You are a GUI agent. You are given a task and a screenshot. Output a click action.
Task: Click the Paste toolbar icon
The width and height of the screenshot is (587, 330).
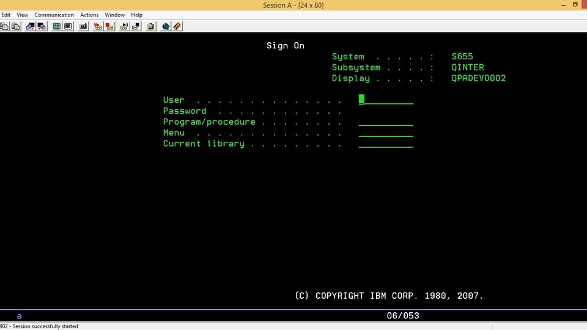tap(16, 26)
